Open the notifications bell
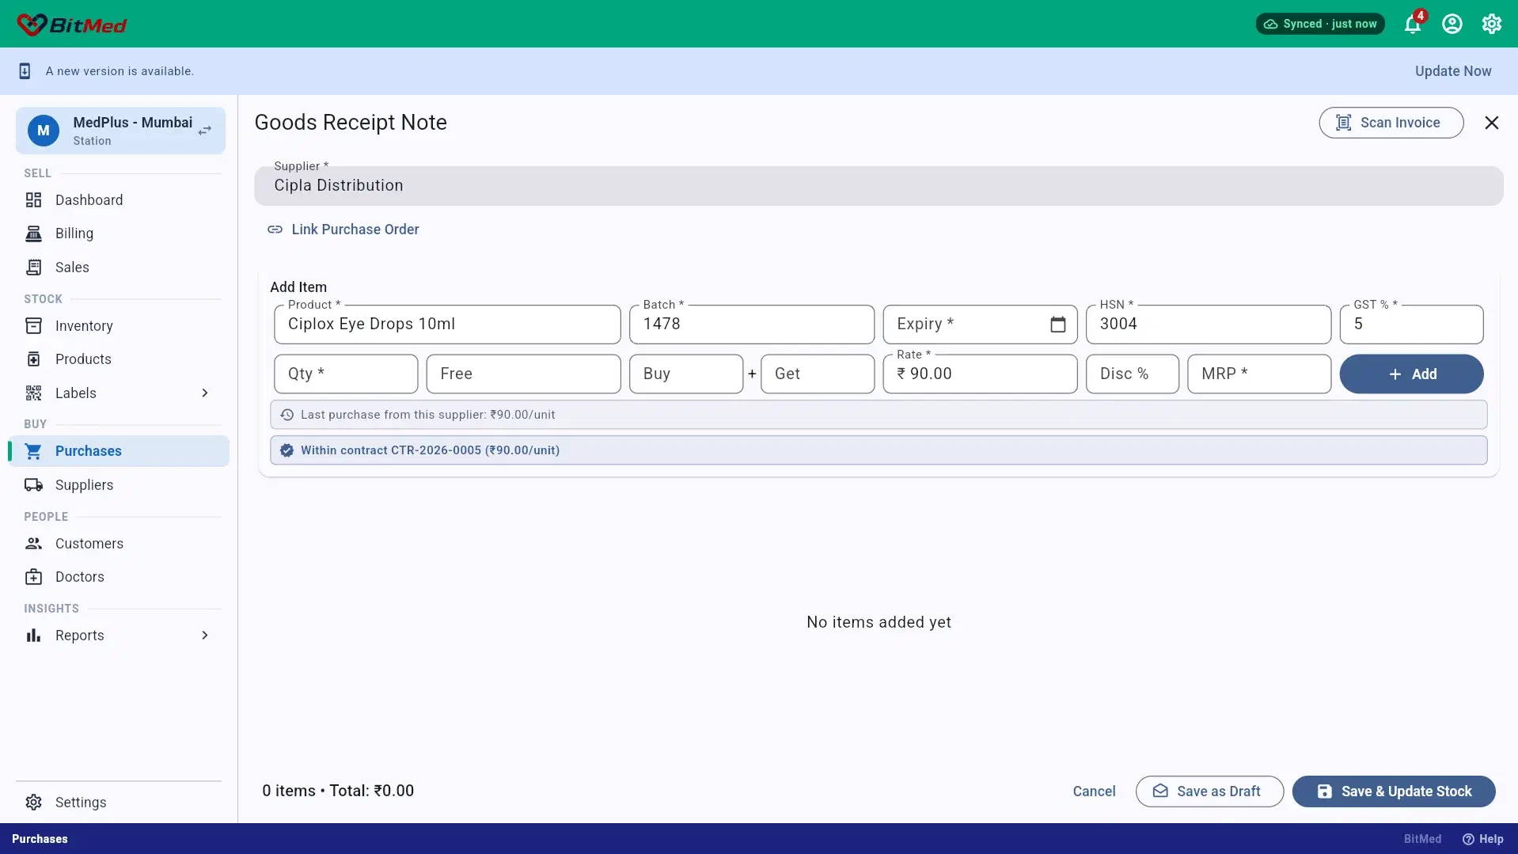 (1413, 24)
